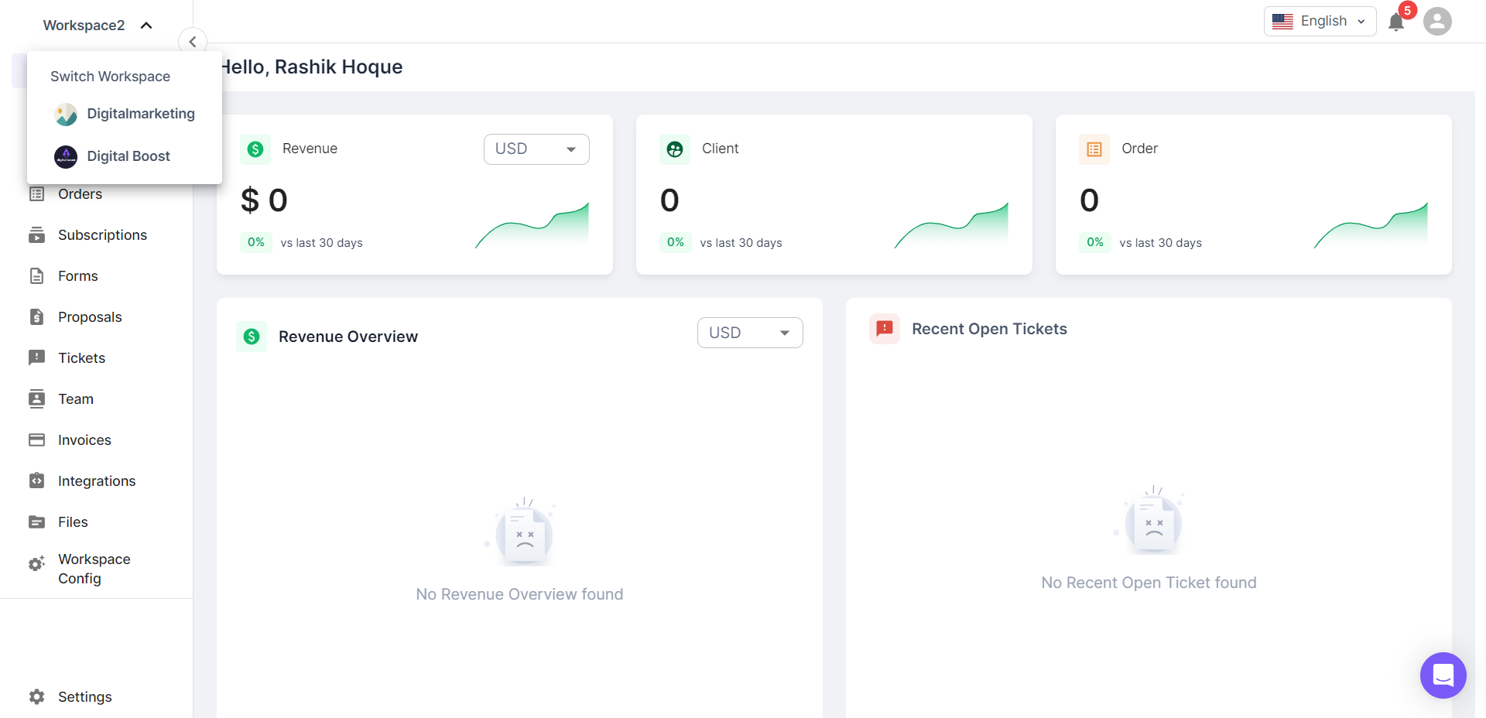Select the Subscriptions icon in sidebar
This screenshot has width=1486, height=718.
[36, 234]
